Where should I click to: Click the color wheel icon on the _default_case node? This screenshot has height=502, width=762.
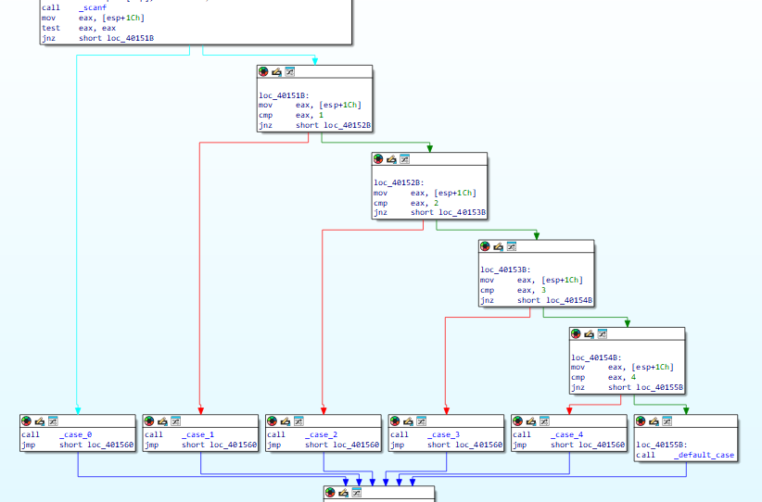641,421
